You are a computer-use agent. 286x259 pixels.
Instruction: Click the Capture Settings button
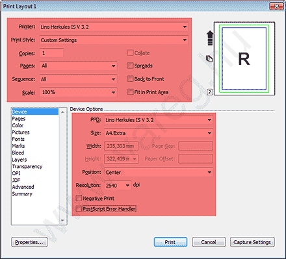tap(252, 242)
